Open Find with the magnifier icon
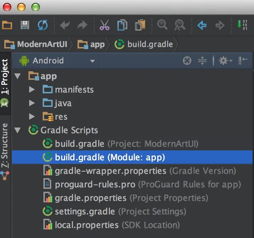This screenshot has width=254, height=238. (162, 25)
